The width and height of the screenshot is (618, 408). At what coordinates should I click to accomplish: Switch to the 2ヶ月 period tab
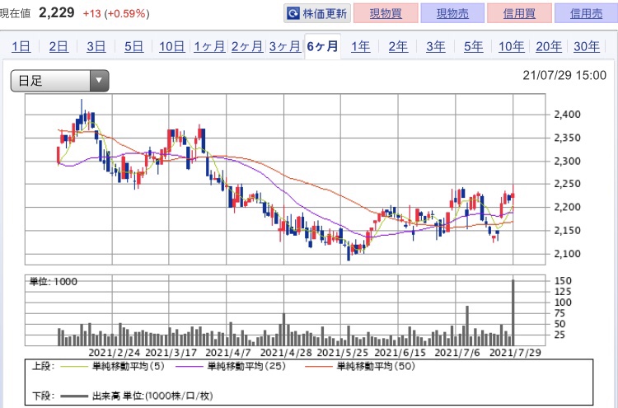247,46
